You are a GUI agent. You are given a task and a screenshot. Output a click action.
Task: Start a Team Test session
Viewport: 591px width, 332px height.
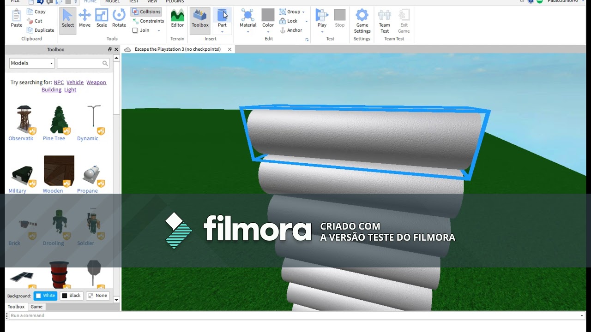[385, 21]
